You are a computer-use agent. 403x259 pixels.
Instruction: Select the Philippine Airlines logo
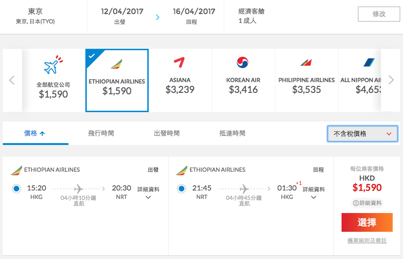306,62
